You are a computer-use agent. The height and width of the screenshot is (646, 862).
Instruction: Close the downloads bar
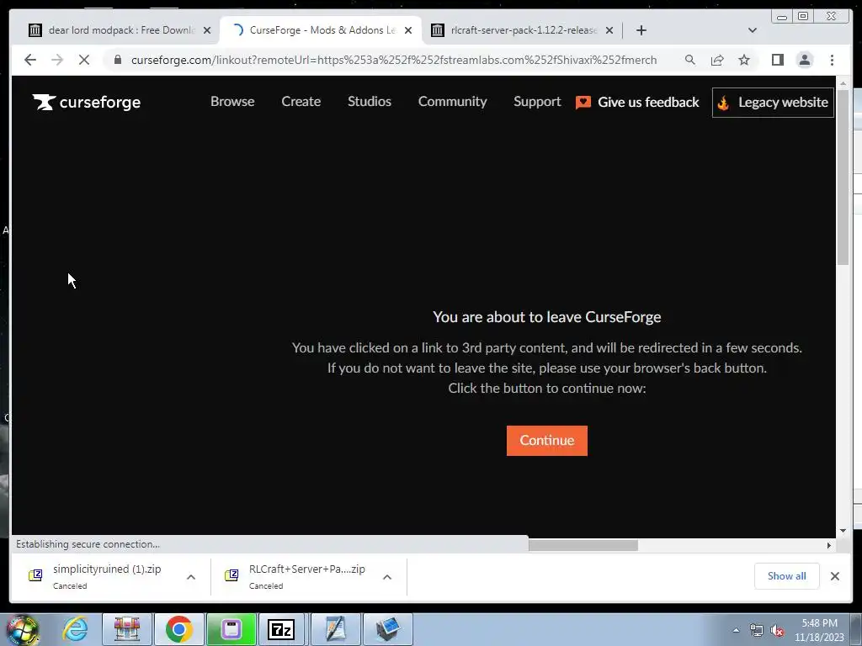click(834, 575)
